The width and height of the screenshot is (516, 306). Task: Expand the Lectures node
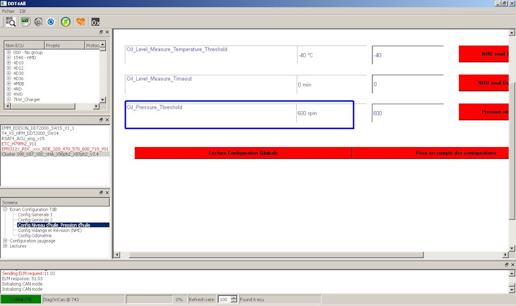pyautogui.click(x=5, y=246)
